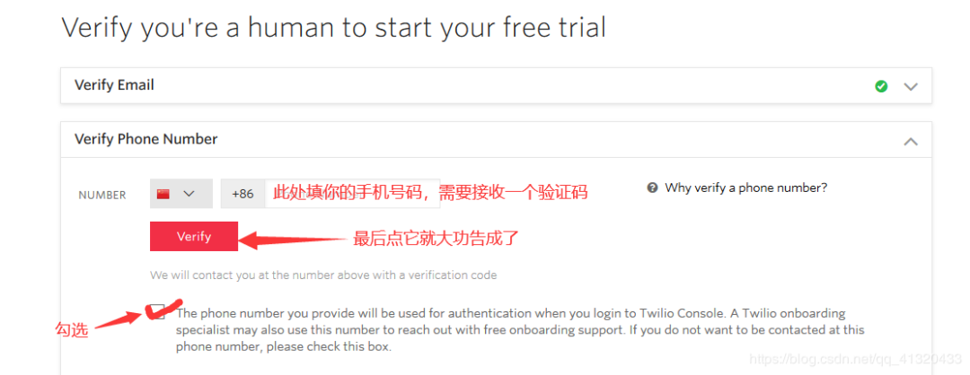
Task: Click the 'We will contact you' helper text
Action: coord(323,275)
